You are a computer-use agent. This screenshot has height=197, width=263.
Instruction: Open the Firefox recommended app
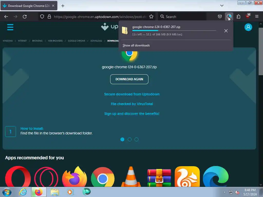coord(74,176)
